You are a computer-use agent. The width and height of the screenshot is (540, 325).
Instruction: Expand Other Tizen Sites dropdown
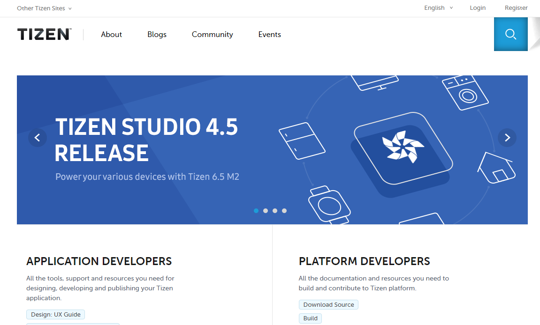(x=44, y=8)
